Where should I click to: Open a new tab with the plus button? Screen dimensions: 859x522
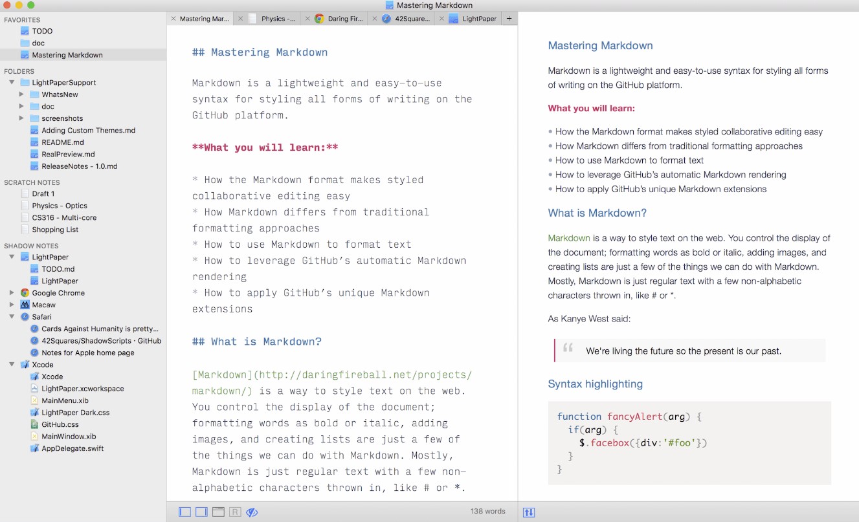[509, 19]
